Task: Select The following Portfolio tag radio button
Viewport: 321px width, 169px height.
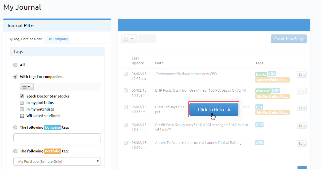Action: 15,151
